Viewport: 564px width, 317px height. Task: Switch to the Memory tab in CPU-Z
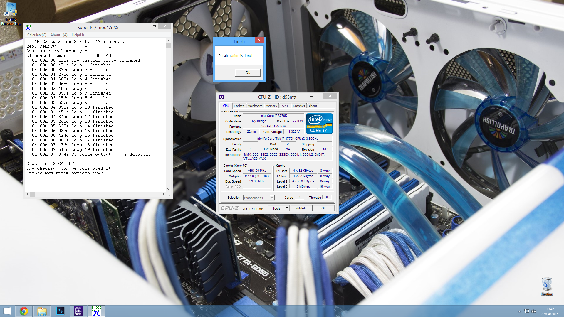pos(271,106)
